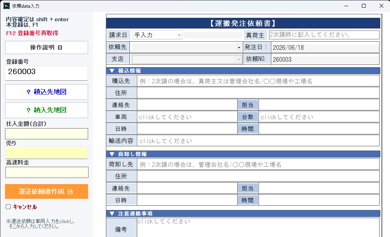Minimize the 依頼data入力 window

[x=346, y=6]
